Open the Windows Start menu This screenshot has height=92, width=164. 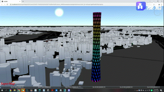[2, 90]
